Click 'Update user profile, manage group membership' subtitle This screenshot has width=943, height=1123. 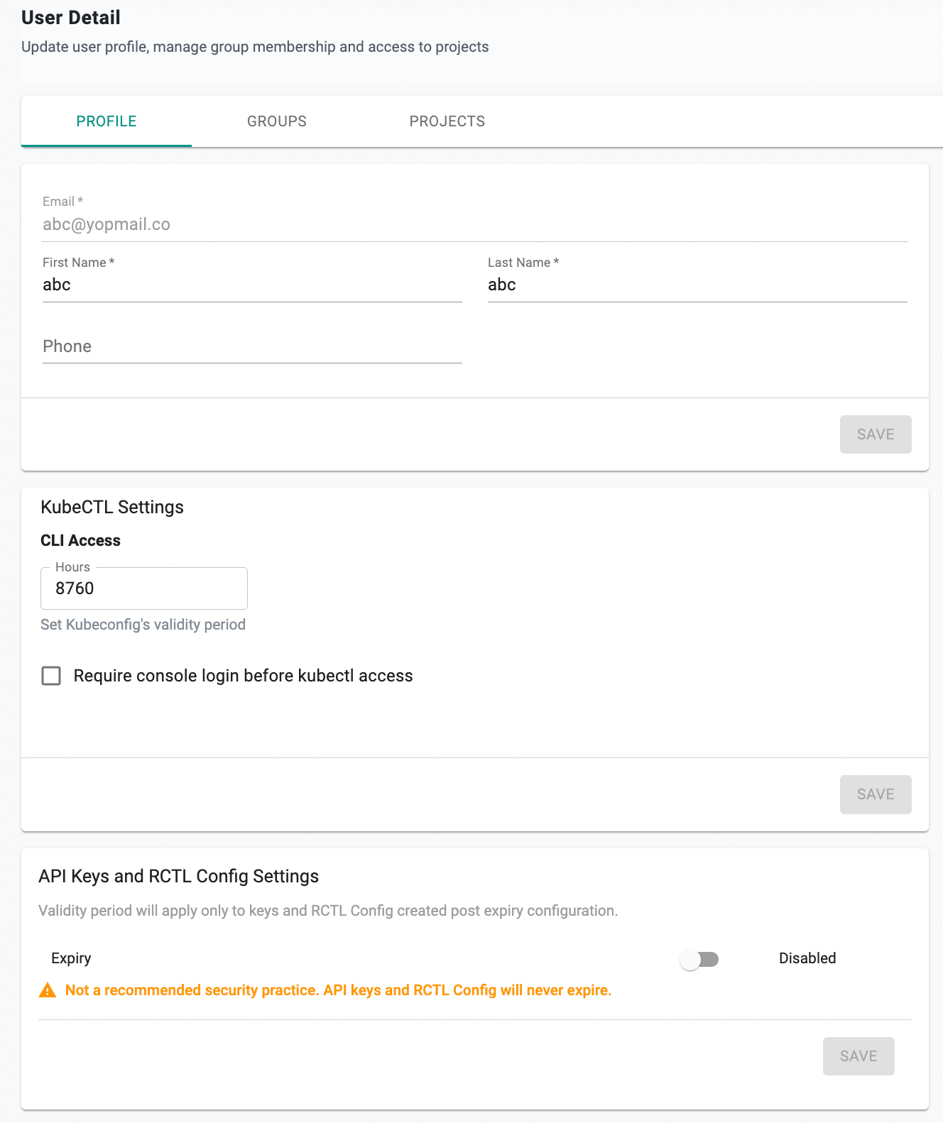[255, 47]
